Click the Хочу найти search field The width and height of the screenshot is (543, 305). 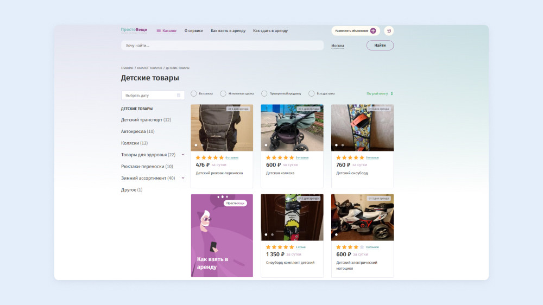click(x=222, y=46)
